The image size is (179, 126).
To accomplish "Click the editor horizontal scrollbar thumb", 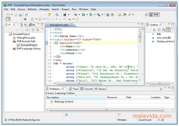I will point(79,83).
